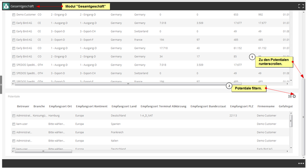Click the Potentiale table vertical scrollbar thumb
Image resolution: width=306 pixels, height=168 pixels.
(x=291, y=121)
